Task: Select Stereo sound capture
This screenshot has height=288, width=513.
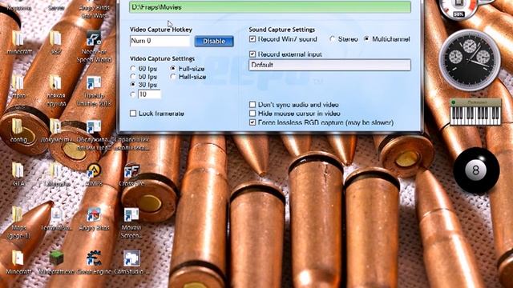Action: pos(333,39)
